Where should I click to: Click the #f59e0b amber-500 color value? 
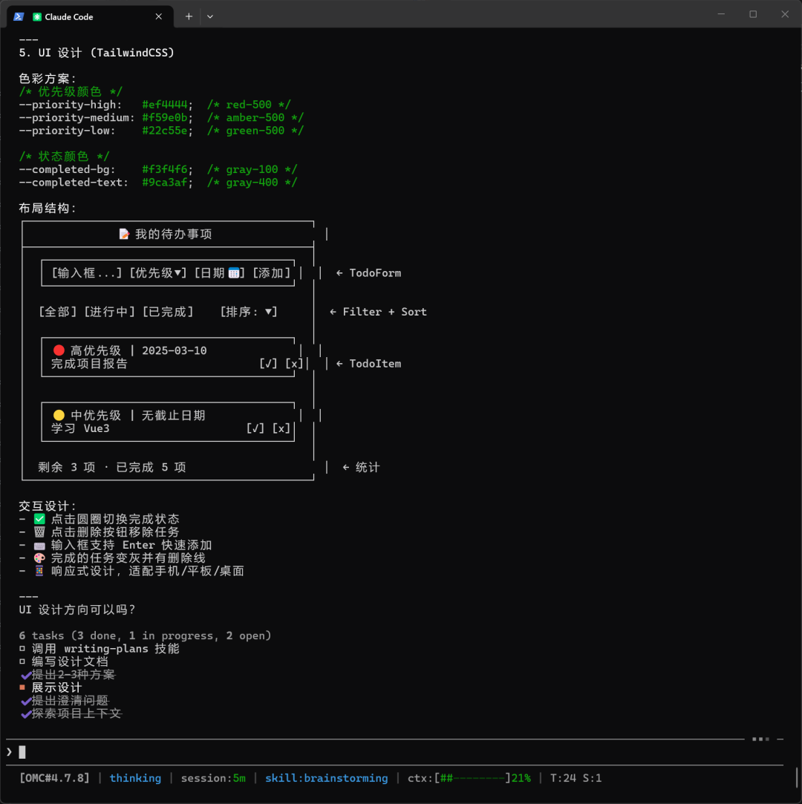tap(165, 117)
